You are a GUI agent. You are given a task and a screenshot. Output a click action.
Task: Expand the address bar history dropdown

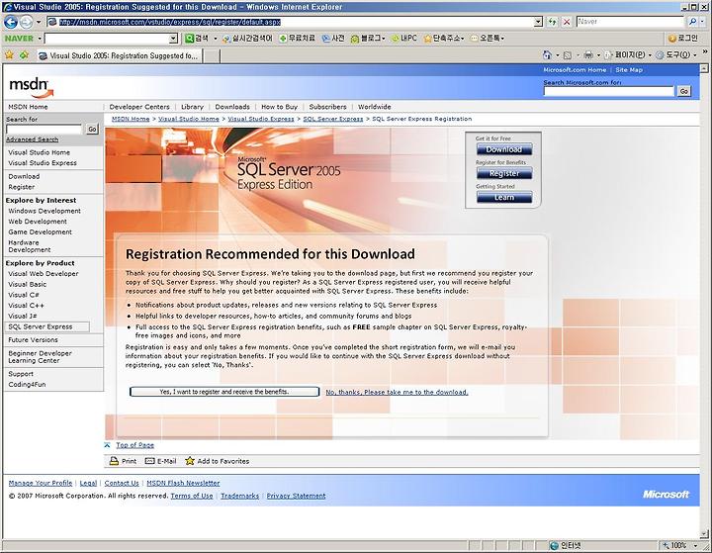click(538, 22)
